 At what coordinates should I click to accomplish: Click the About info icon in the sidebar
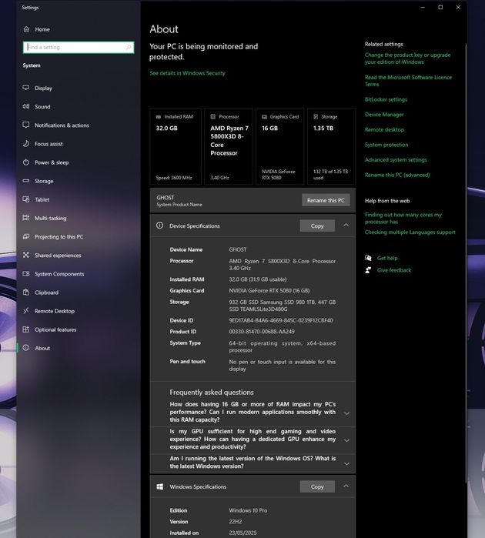tap(25, 348)
